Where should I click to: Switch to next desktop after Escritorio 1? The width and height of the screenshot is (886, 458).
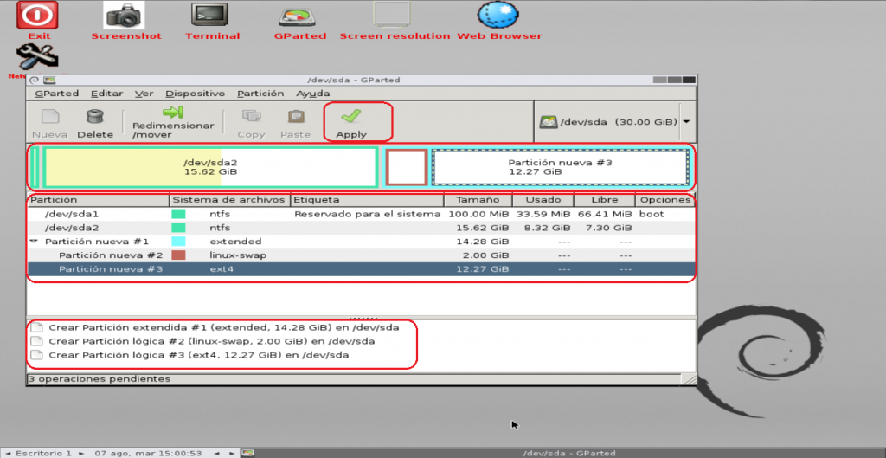(x=81, y=454)
